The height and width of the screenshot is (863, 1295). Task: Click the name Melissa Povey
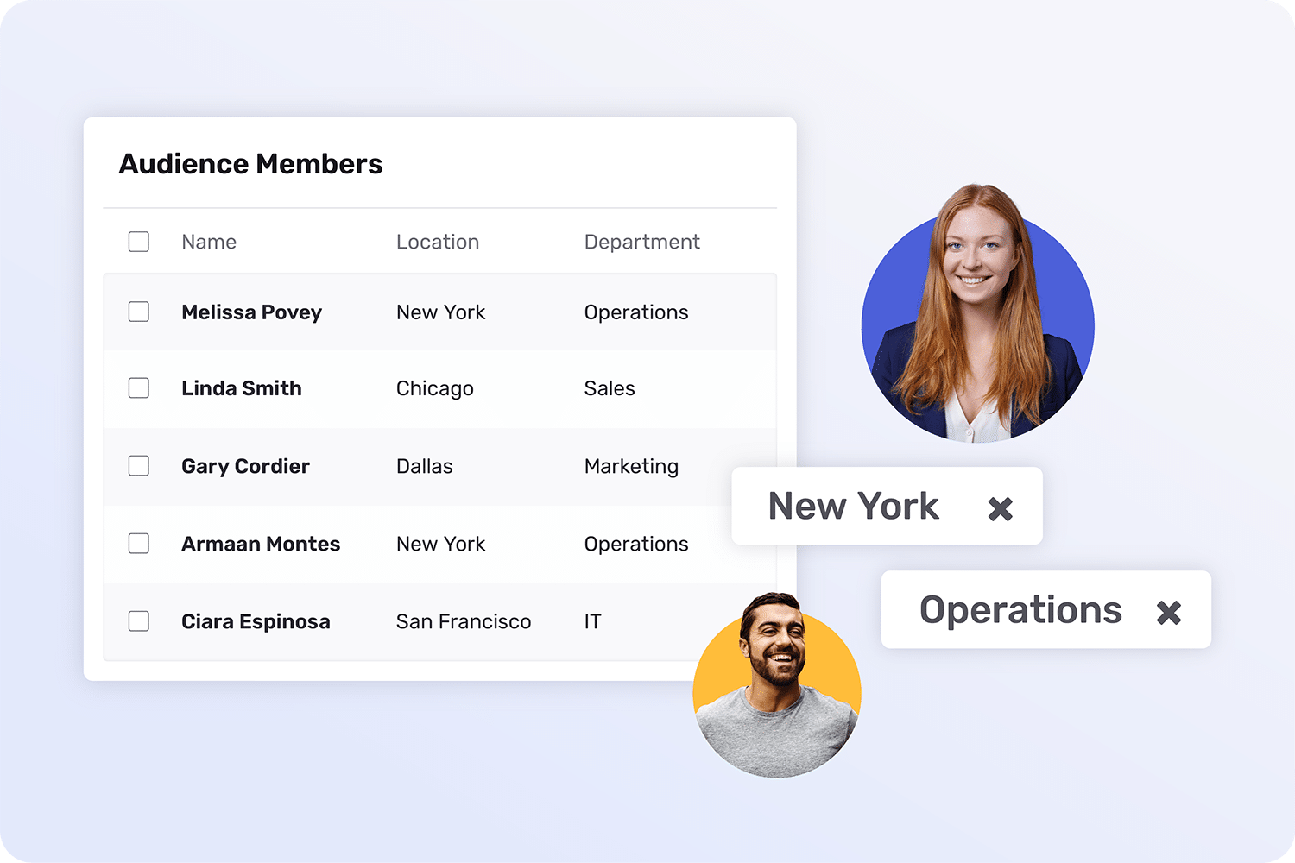pyautogui.click(x=251, y=312)
